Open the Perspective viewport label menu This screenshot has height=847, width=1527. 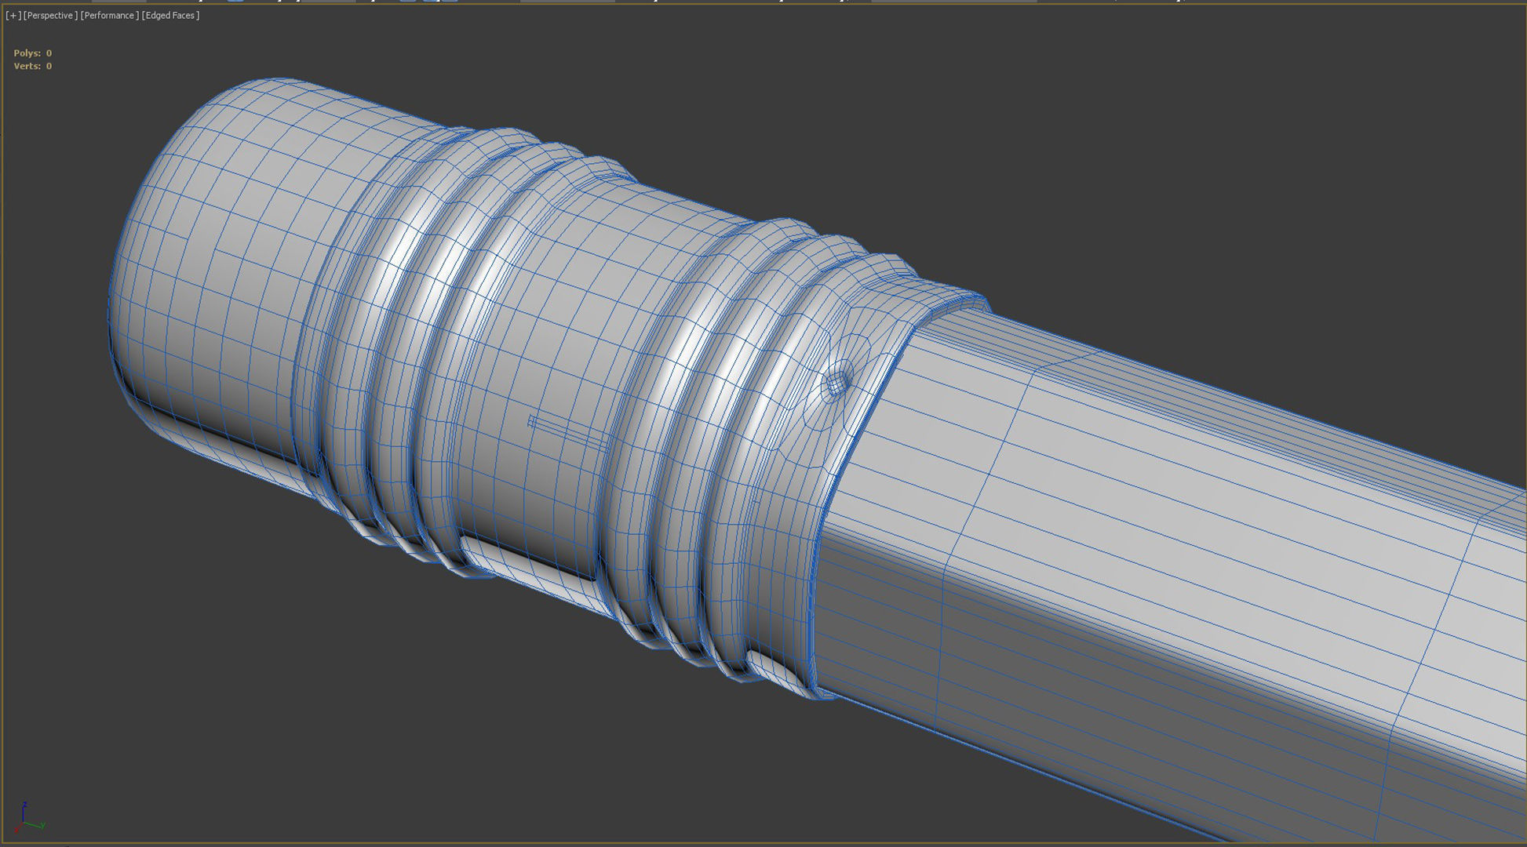point(51,16)
